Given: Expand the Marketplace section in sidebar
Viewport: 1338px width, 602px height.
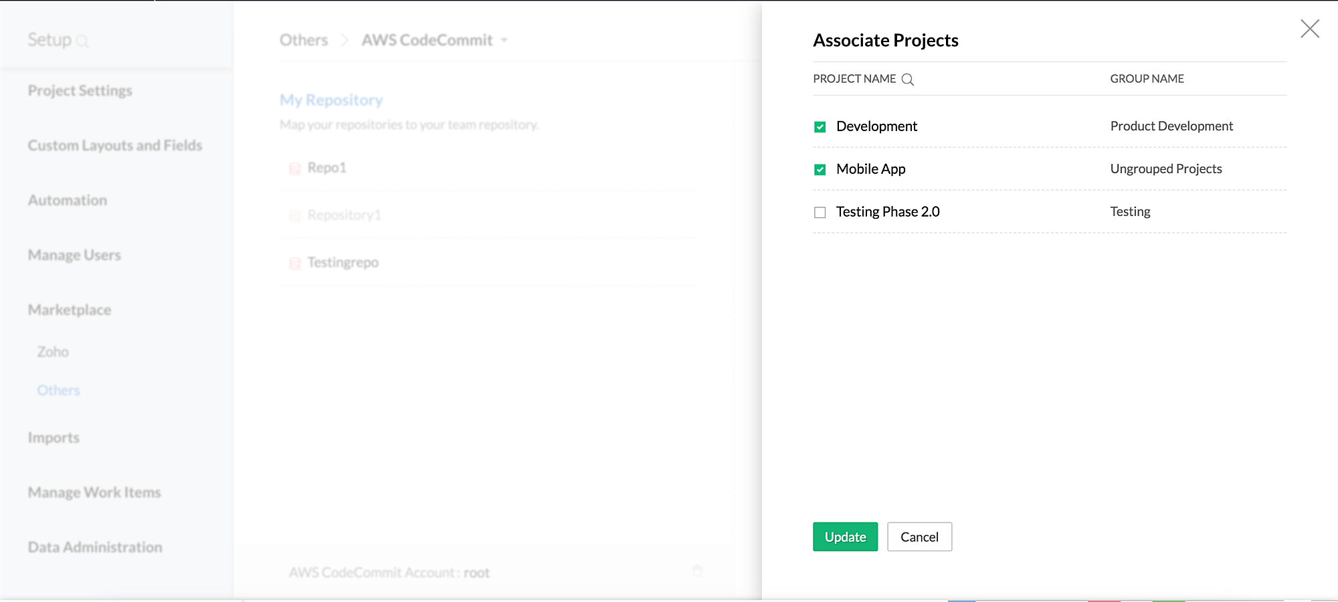Looking at the screenshot, I should [70, 310].
